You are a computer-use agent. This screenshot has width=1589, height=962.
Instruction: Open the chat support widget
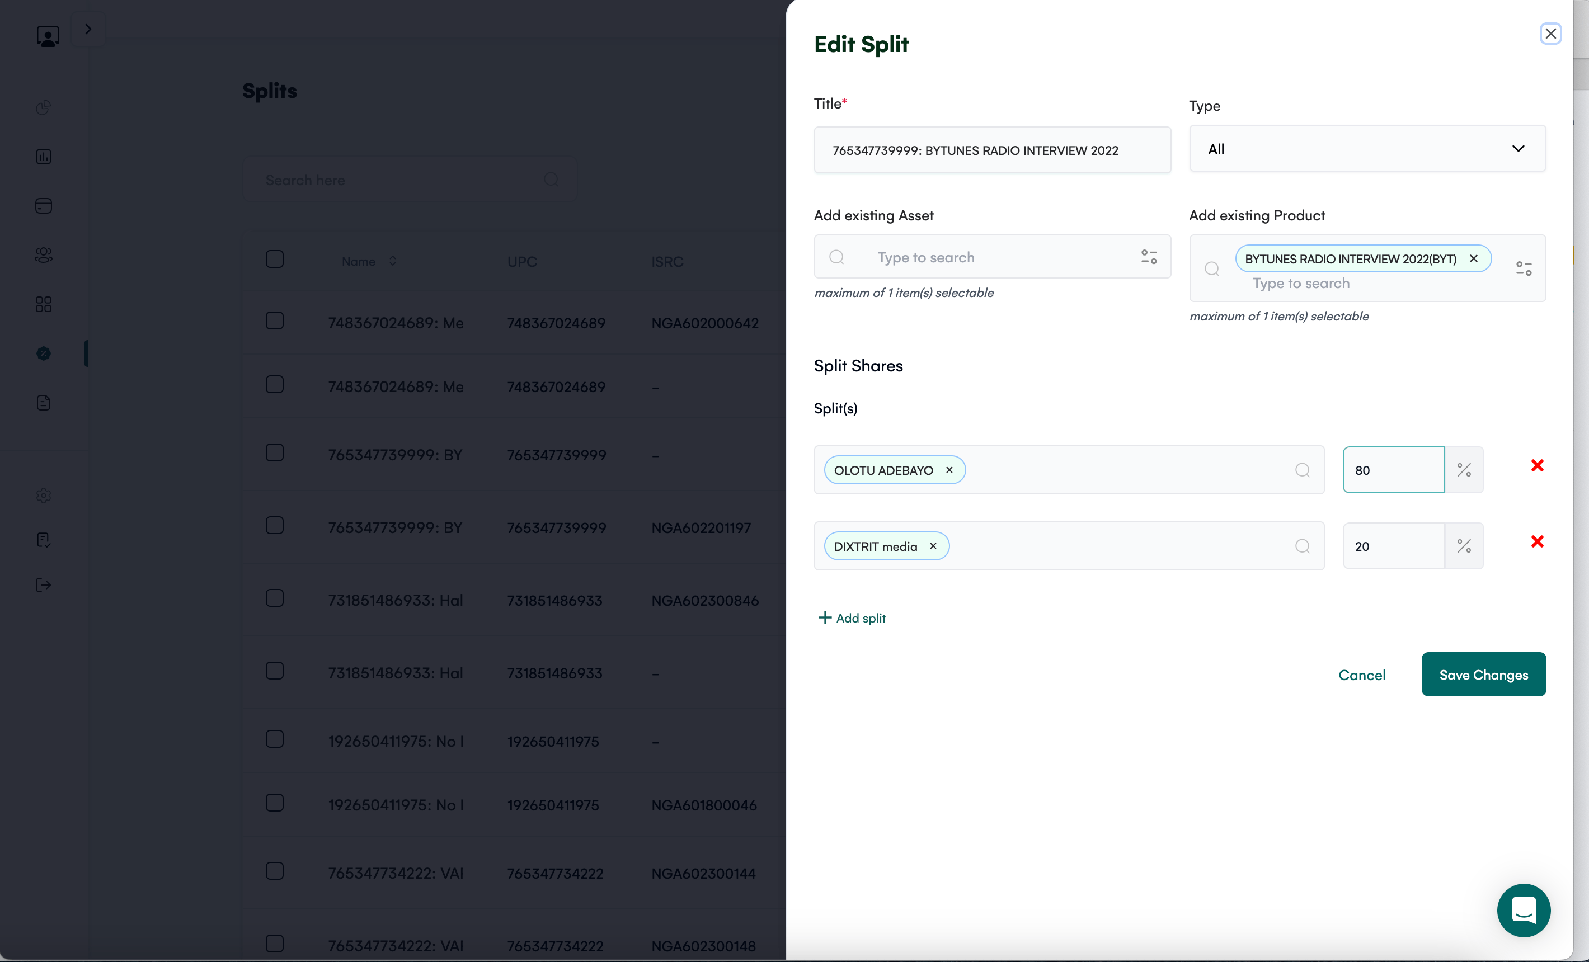point(1524,911)
